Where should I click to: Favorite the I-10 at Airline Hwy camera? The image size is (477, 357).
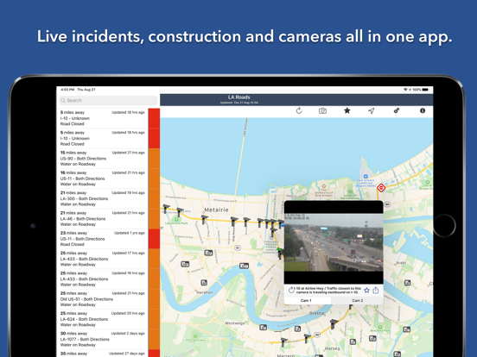point(367,291)
